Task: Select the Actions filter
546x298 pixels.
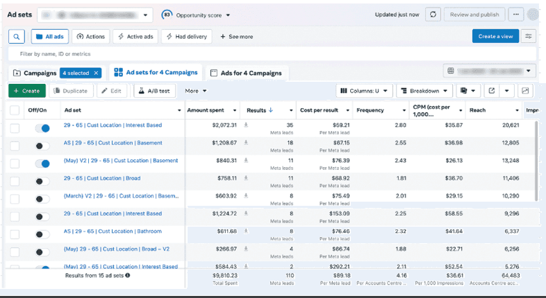Action: pos(90,37)
